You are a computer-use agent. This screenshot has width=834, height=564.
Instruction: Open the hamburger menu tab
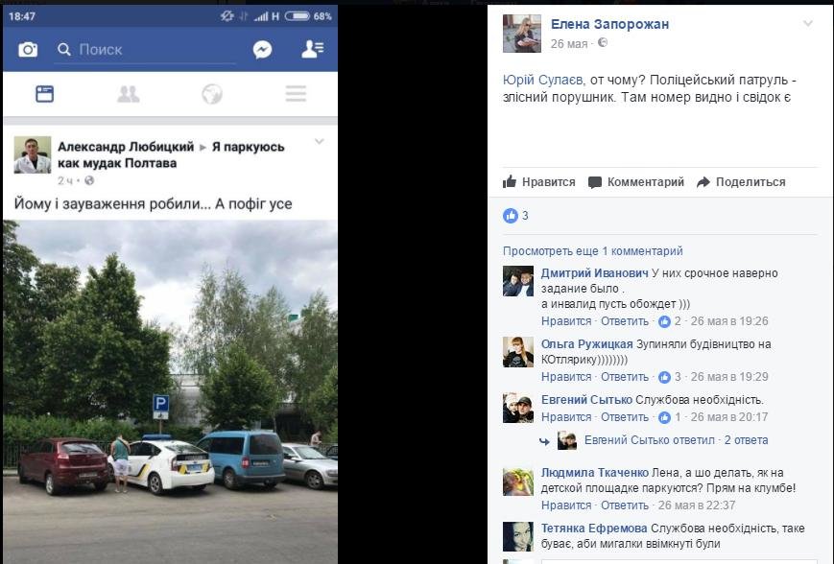(x=296, y=94)
